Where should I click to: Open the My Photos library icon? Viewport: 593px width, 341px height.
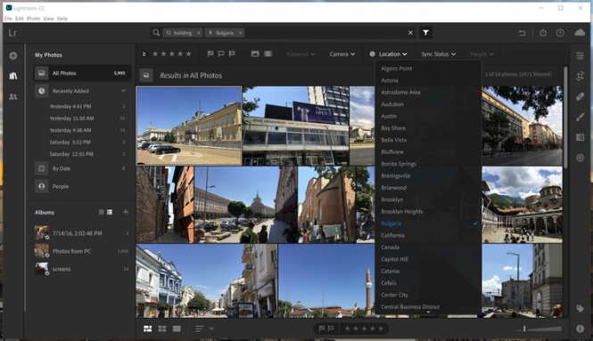tap(13, 76)
